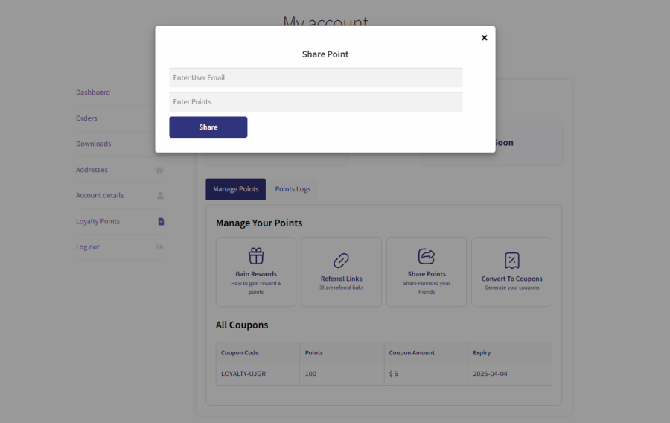The height and width of the screenshot is (423, 670).
Task: Click the Convert To Coupons icon
Action: click(512, 261)
